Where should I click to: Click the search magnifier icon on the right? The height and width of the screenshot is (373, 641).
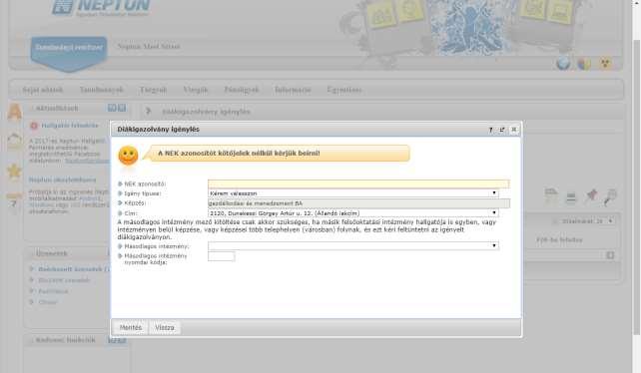pos(609,196)
